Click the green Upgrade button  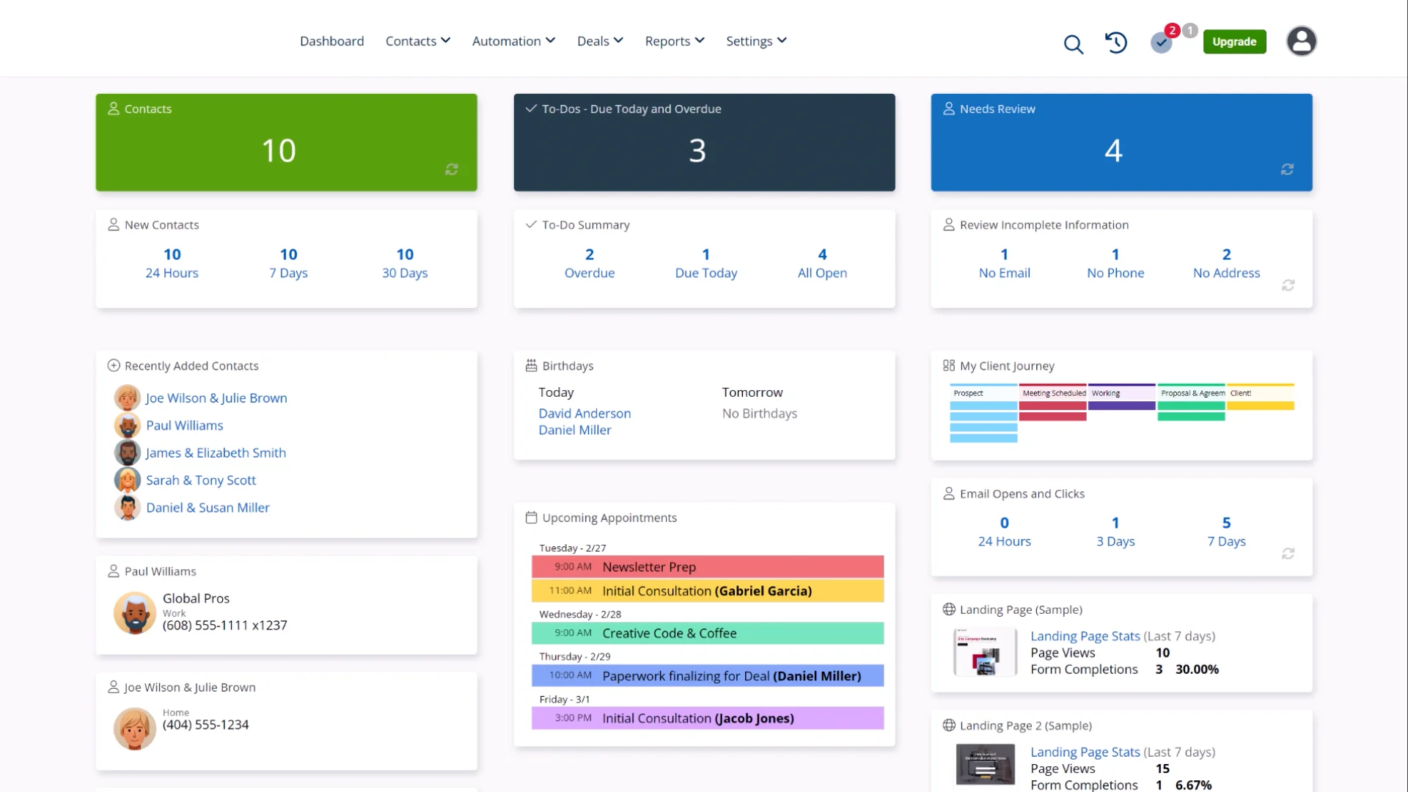click(1234, 42)
